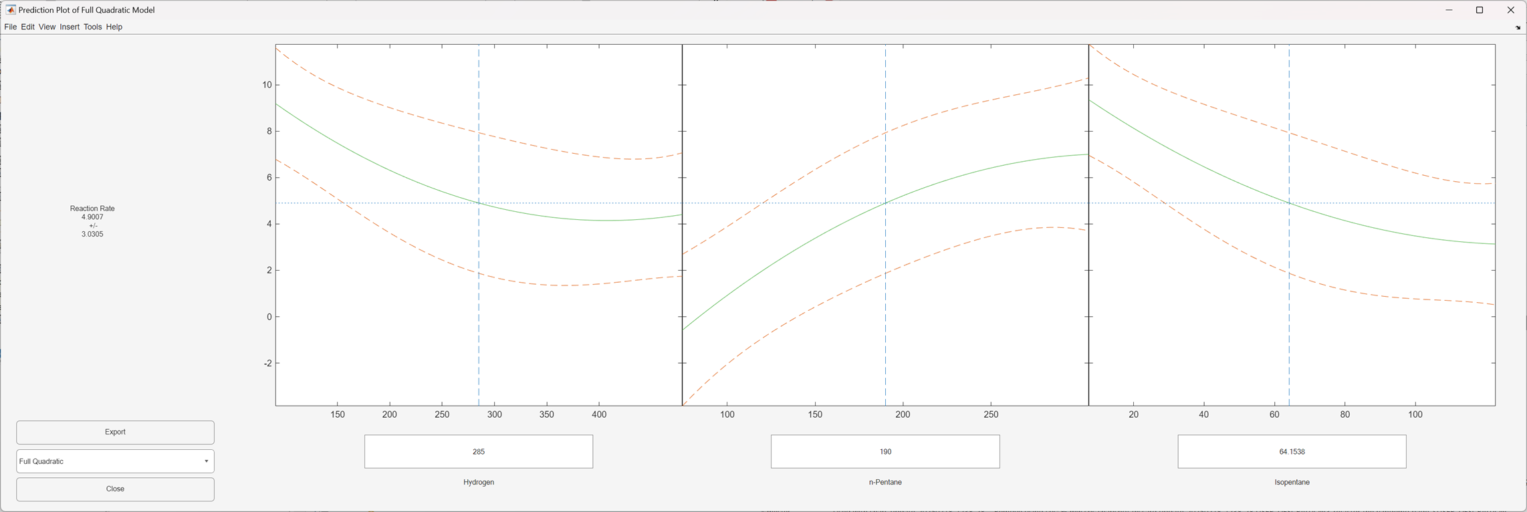
Task: Minimize the Prediction Plot window
Action: (x=1449, y=10)
